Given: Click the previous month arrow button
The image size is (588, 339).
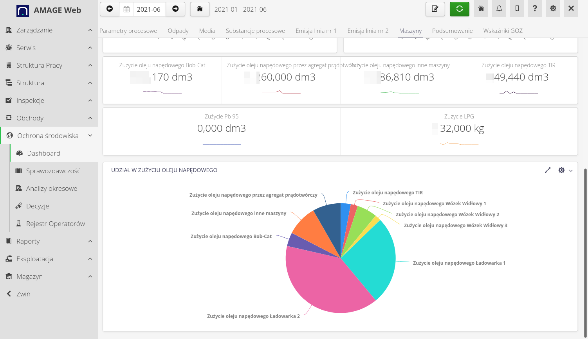Looking at the screenshot, I should coord(110,9).
